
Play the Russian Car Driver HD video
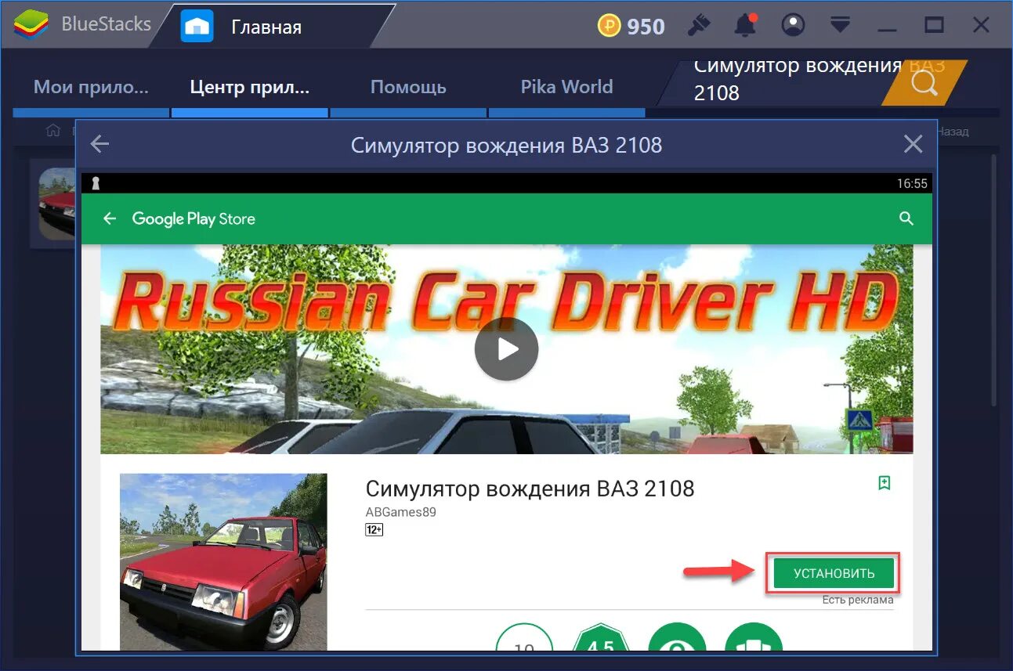point(507,349)
